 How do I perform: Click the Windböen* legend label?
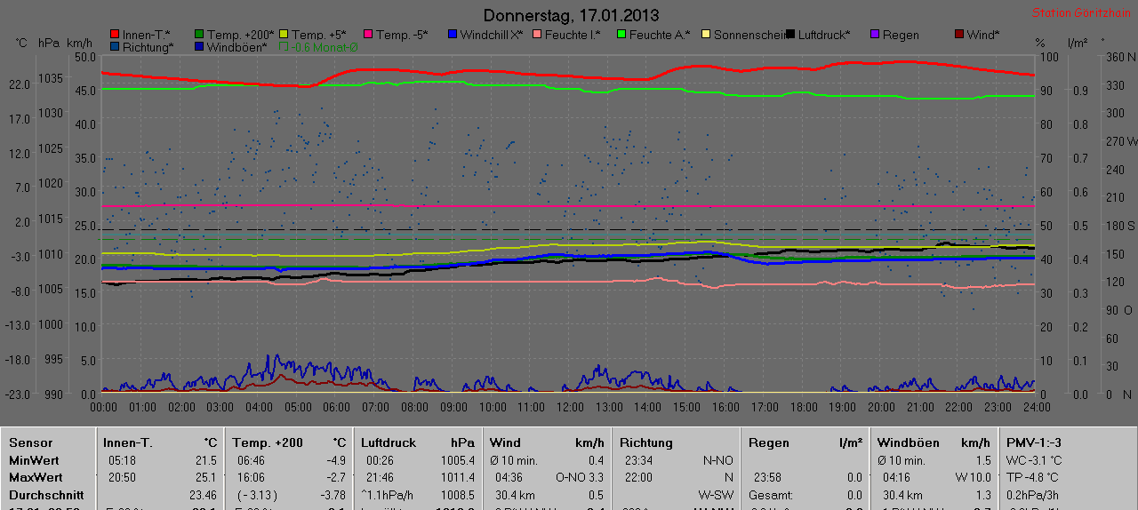236,47
